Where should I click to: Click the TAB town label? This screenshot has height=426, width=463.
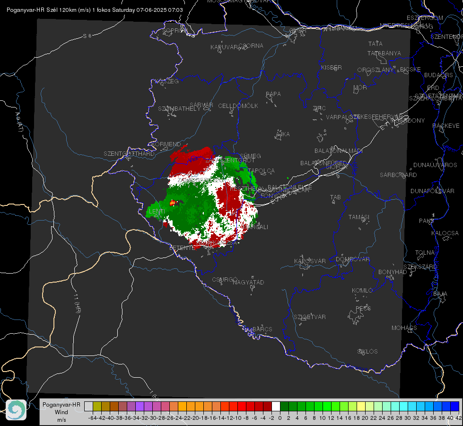click(x=335, y=197)
